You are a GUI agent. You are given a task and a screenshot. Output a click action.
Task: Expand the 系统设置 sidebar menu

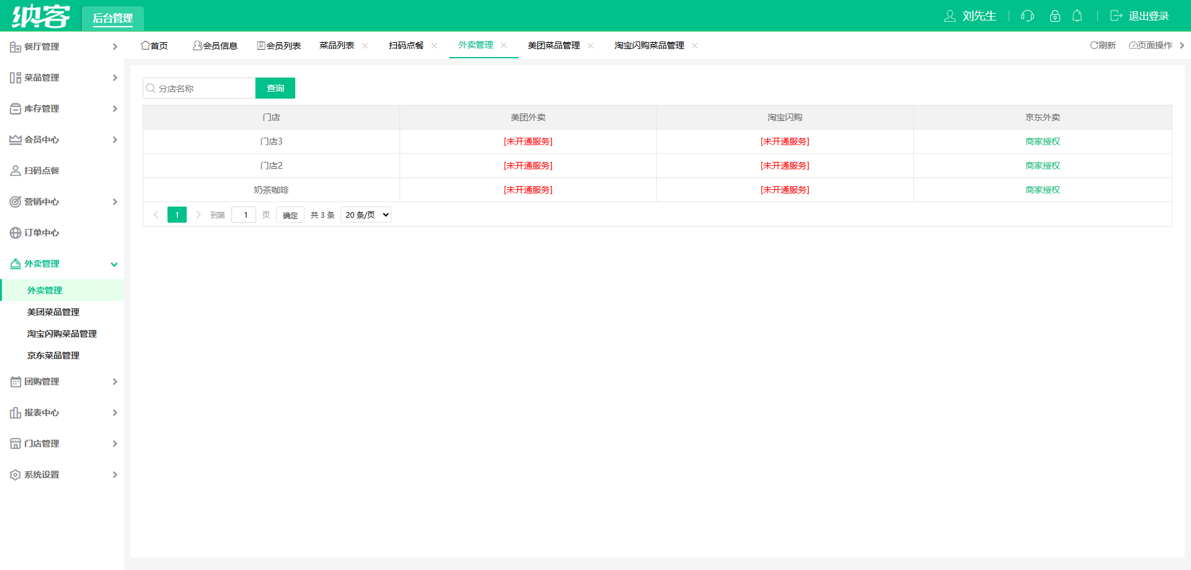click(62, 474)
